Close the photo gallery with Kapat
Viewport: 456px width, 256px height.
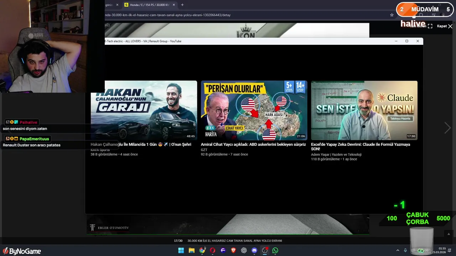(x=445, y=26)
